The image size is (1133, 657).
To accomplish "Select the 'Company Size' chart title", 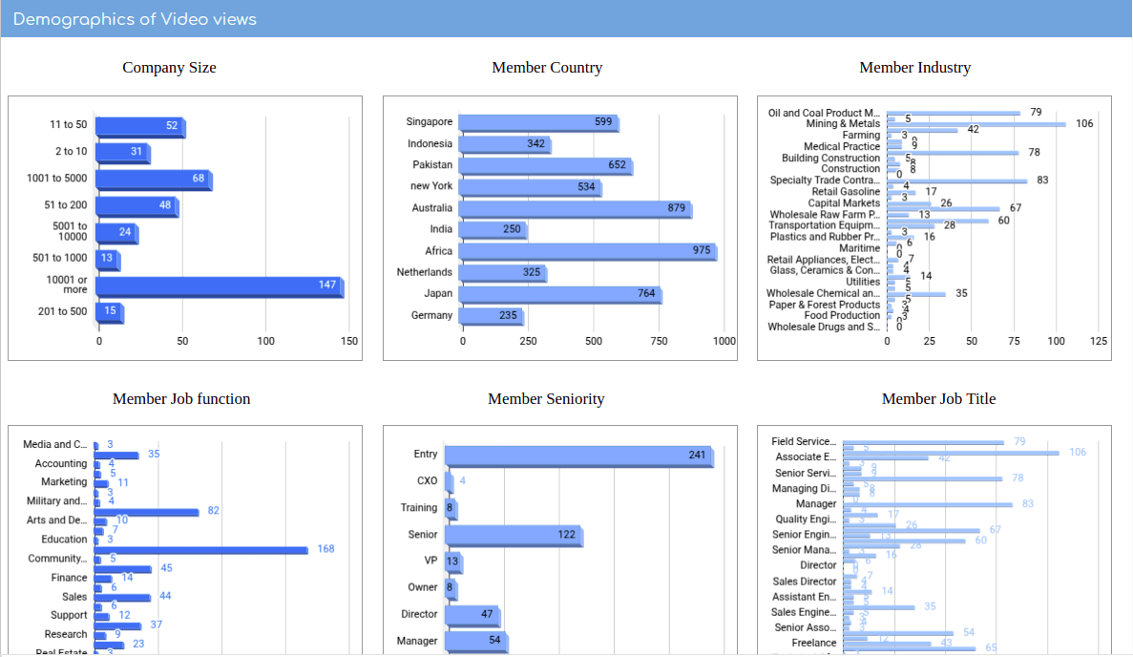I will (x=169, y=67).
